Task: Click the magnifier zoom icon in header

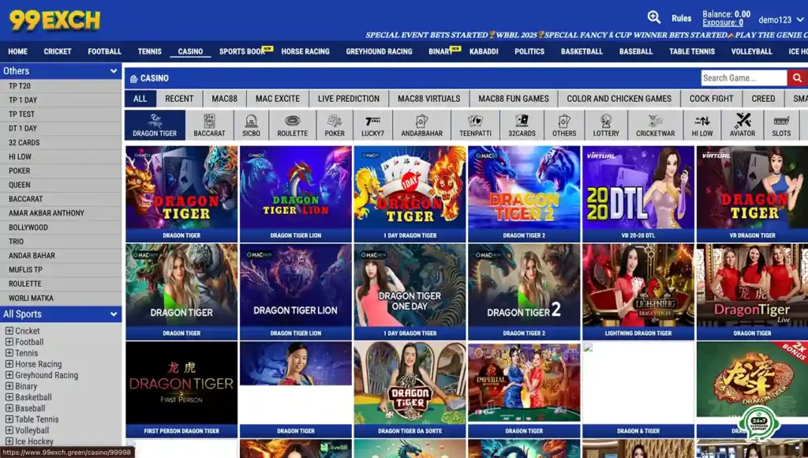Action: point(653,17)
